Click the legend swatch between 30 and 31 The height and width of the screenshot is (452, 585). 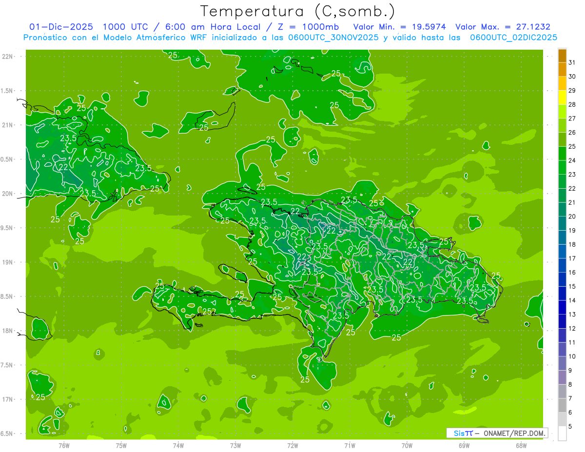tap(562, 69)
